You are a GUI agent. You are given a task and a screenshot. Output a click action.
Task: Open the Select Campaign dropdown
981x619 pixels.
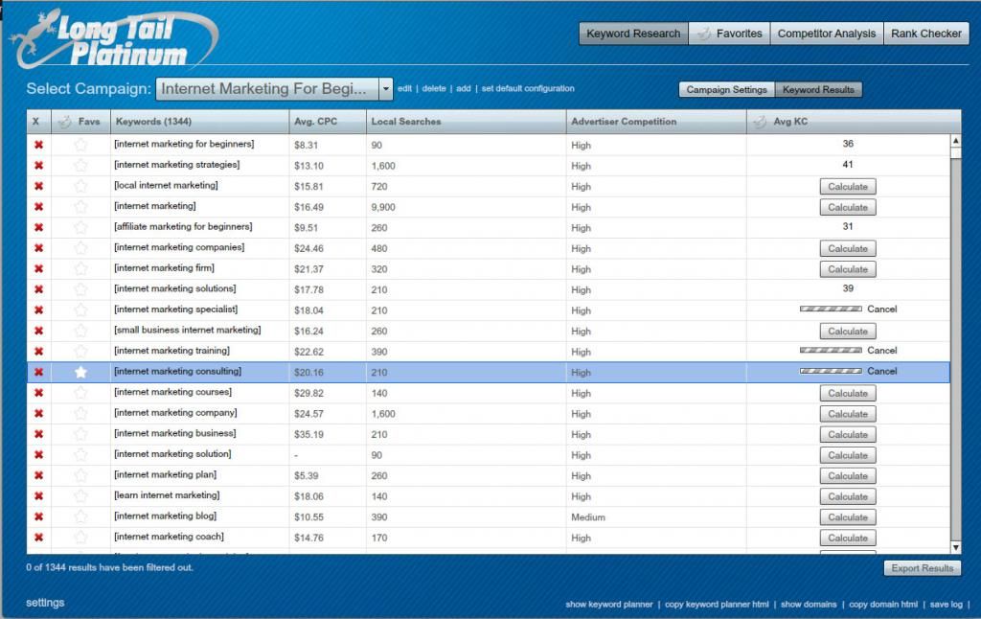coord(386,89)
